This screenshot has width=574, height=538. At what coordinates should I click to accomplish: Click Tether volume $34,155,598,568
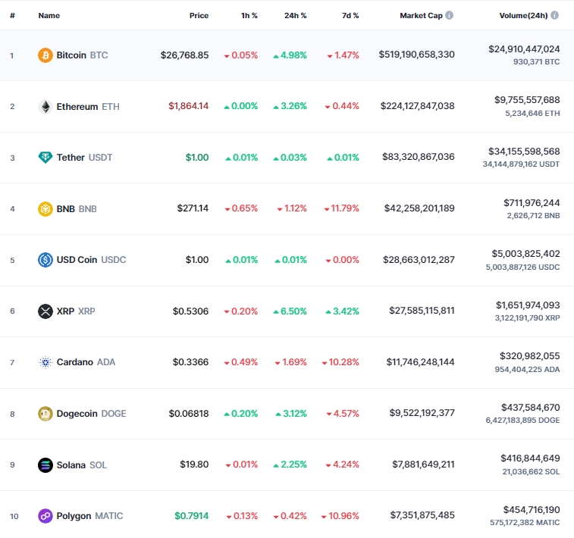[x=524, y=152]
